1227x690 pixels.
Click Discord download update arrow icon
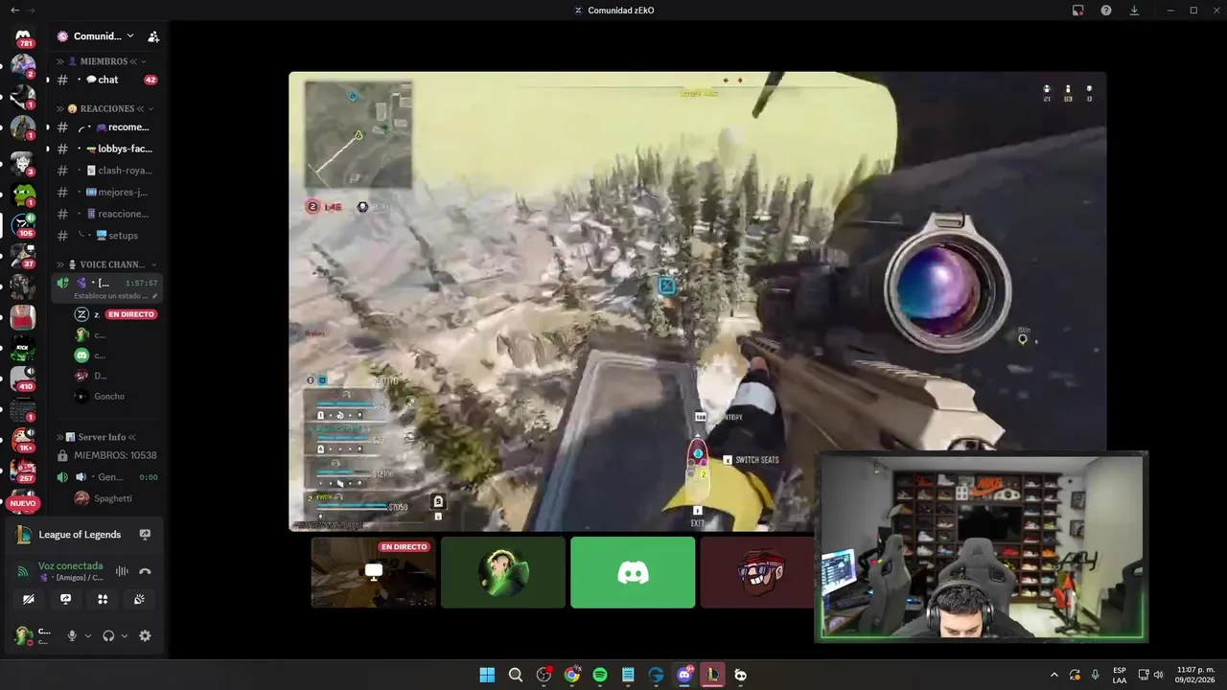coord(1134,11)
